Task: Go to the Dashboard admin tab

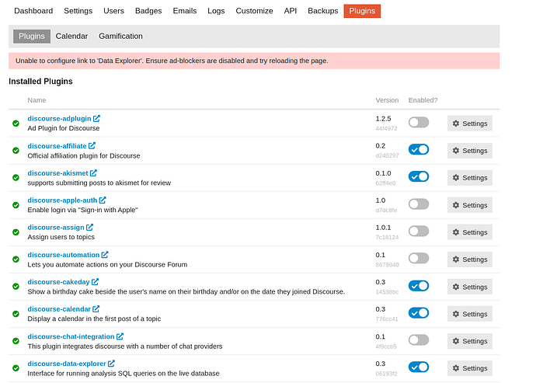Action: click(x=33, y=11)
